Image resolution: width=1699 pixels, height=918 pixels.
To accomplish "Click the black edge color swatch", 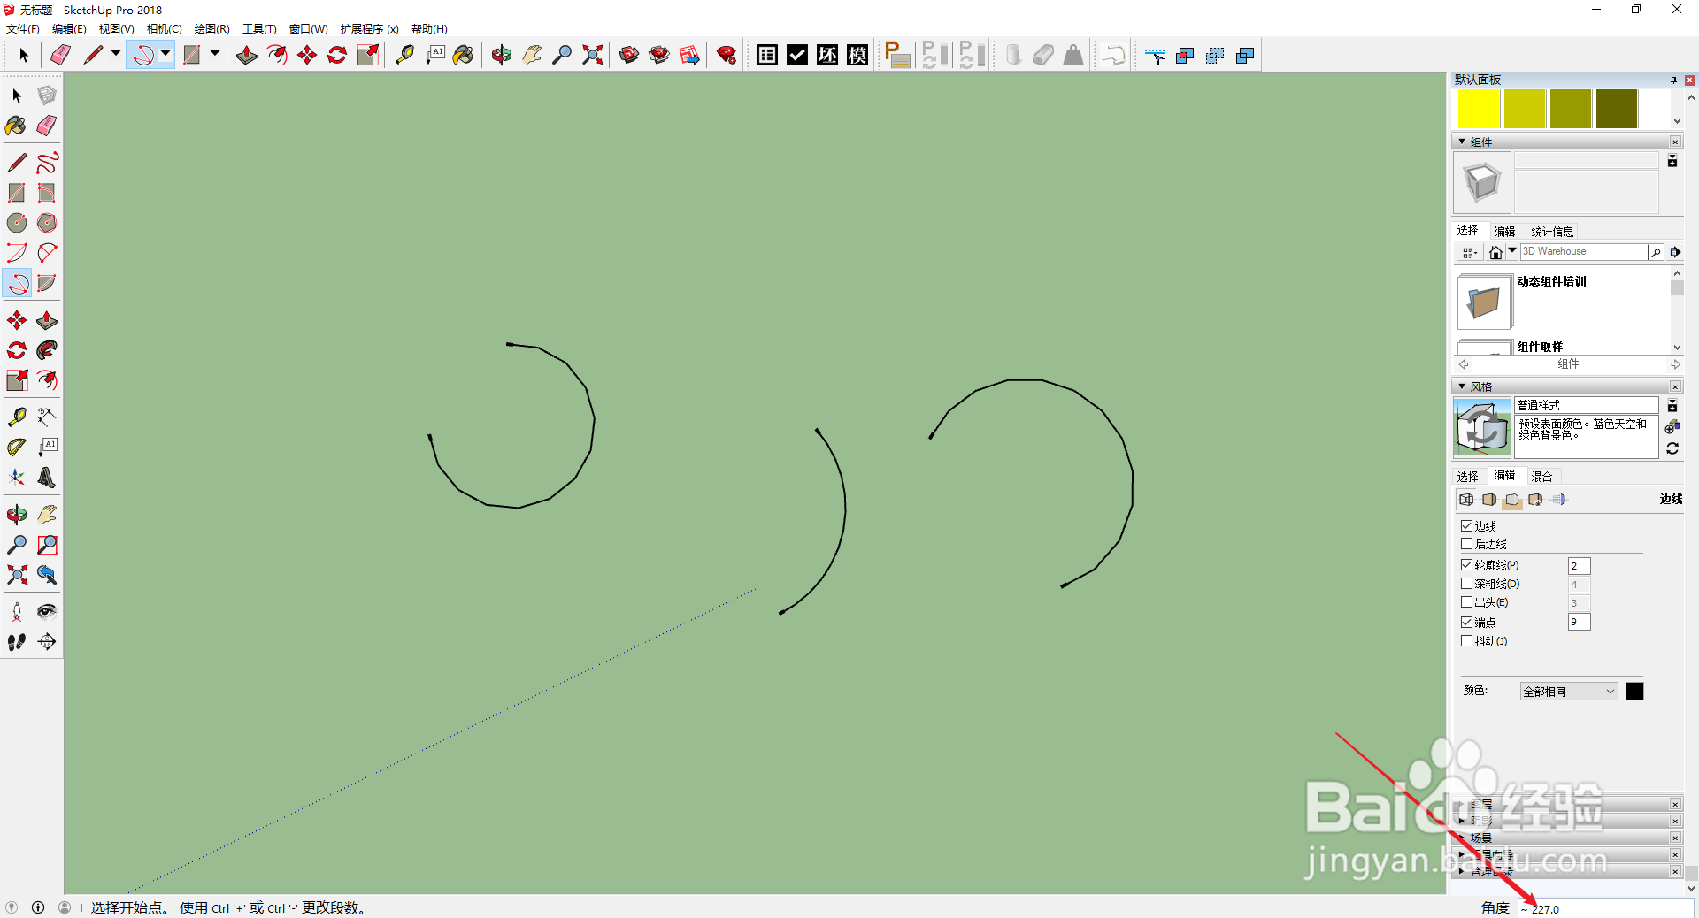I will [x=1634, y=692].
